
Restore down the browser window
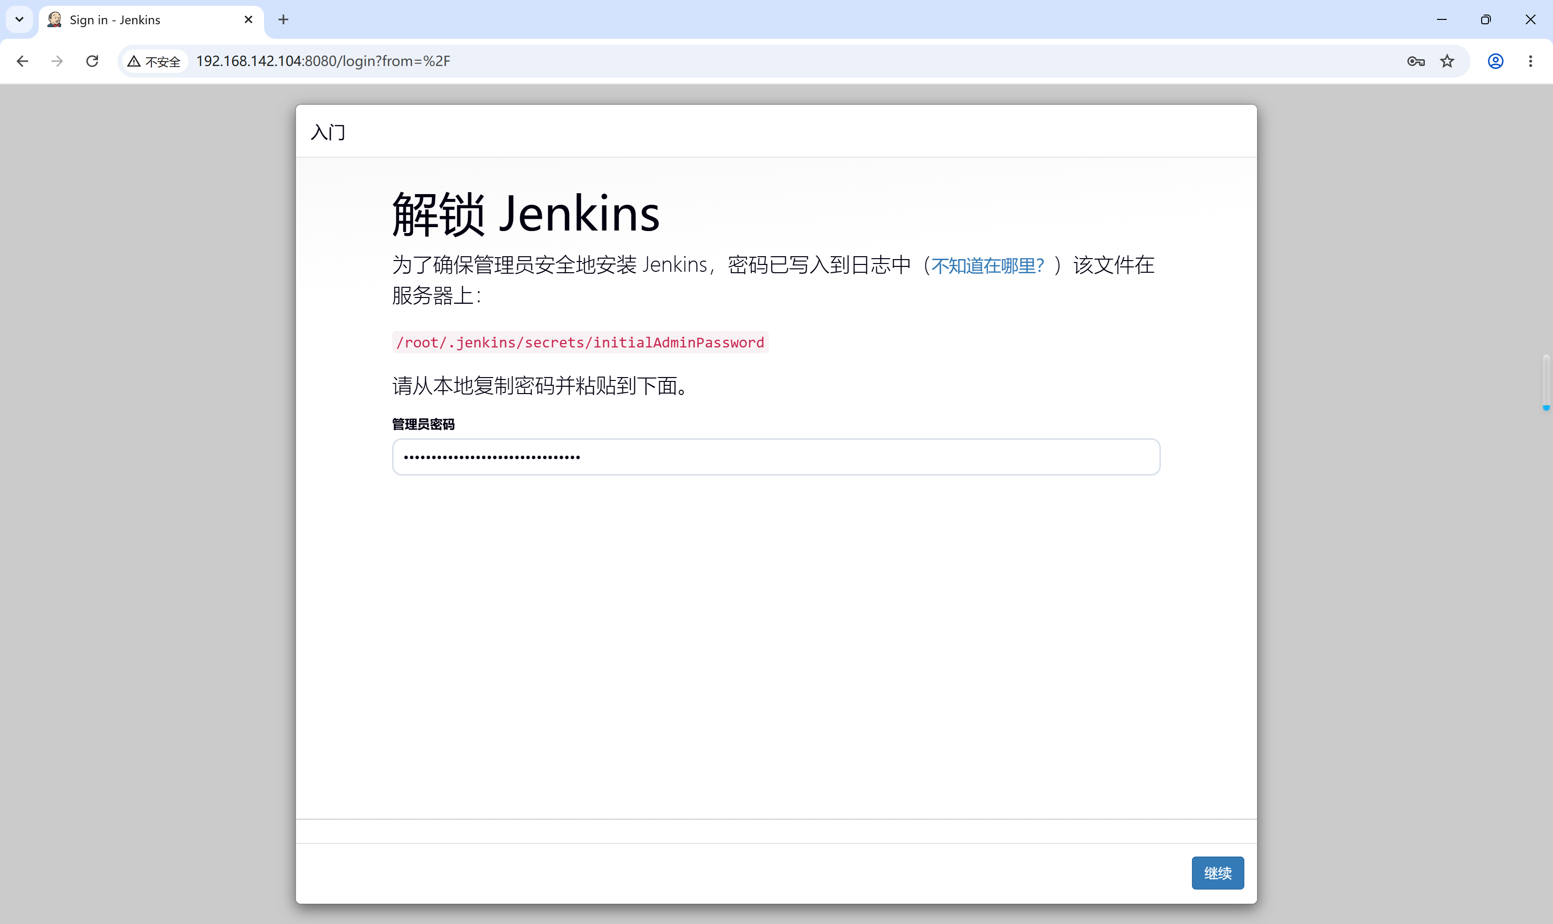click(1486, 19)
